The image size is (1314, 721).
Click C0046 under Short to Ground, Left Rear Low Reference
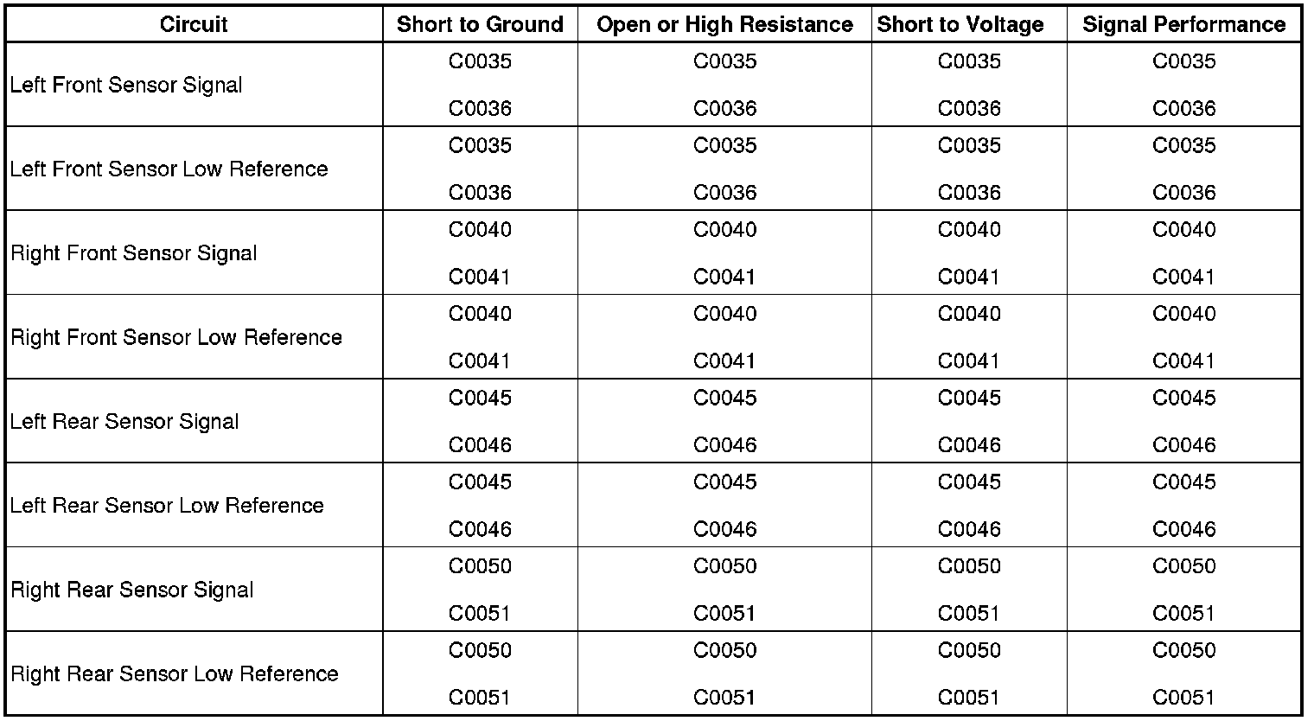point(480,529)
